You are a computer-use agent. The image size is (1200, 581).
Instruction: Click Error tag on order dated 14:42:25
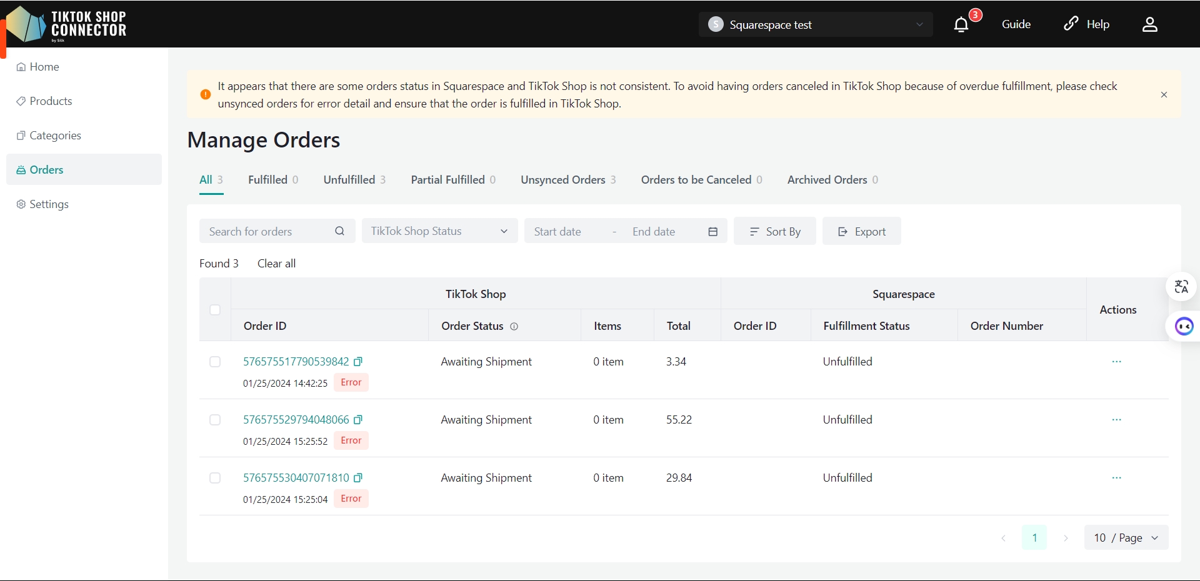(351, 382)
